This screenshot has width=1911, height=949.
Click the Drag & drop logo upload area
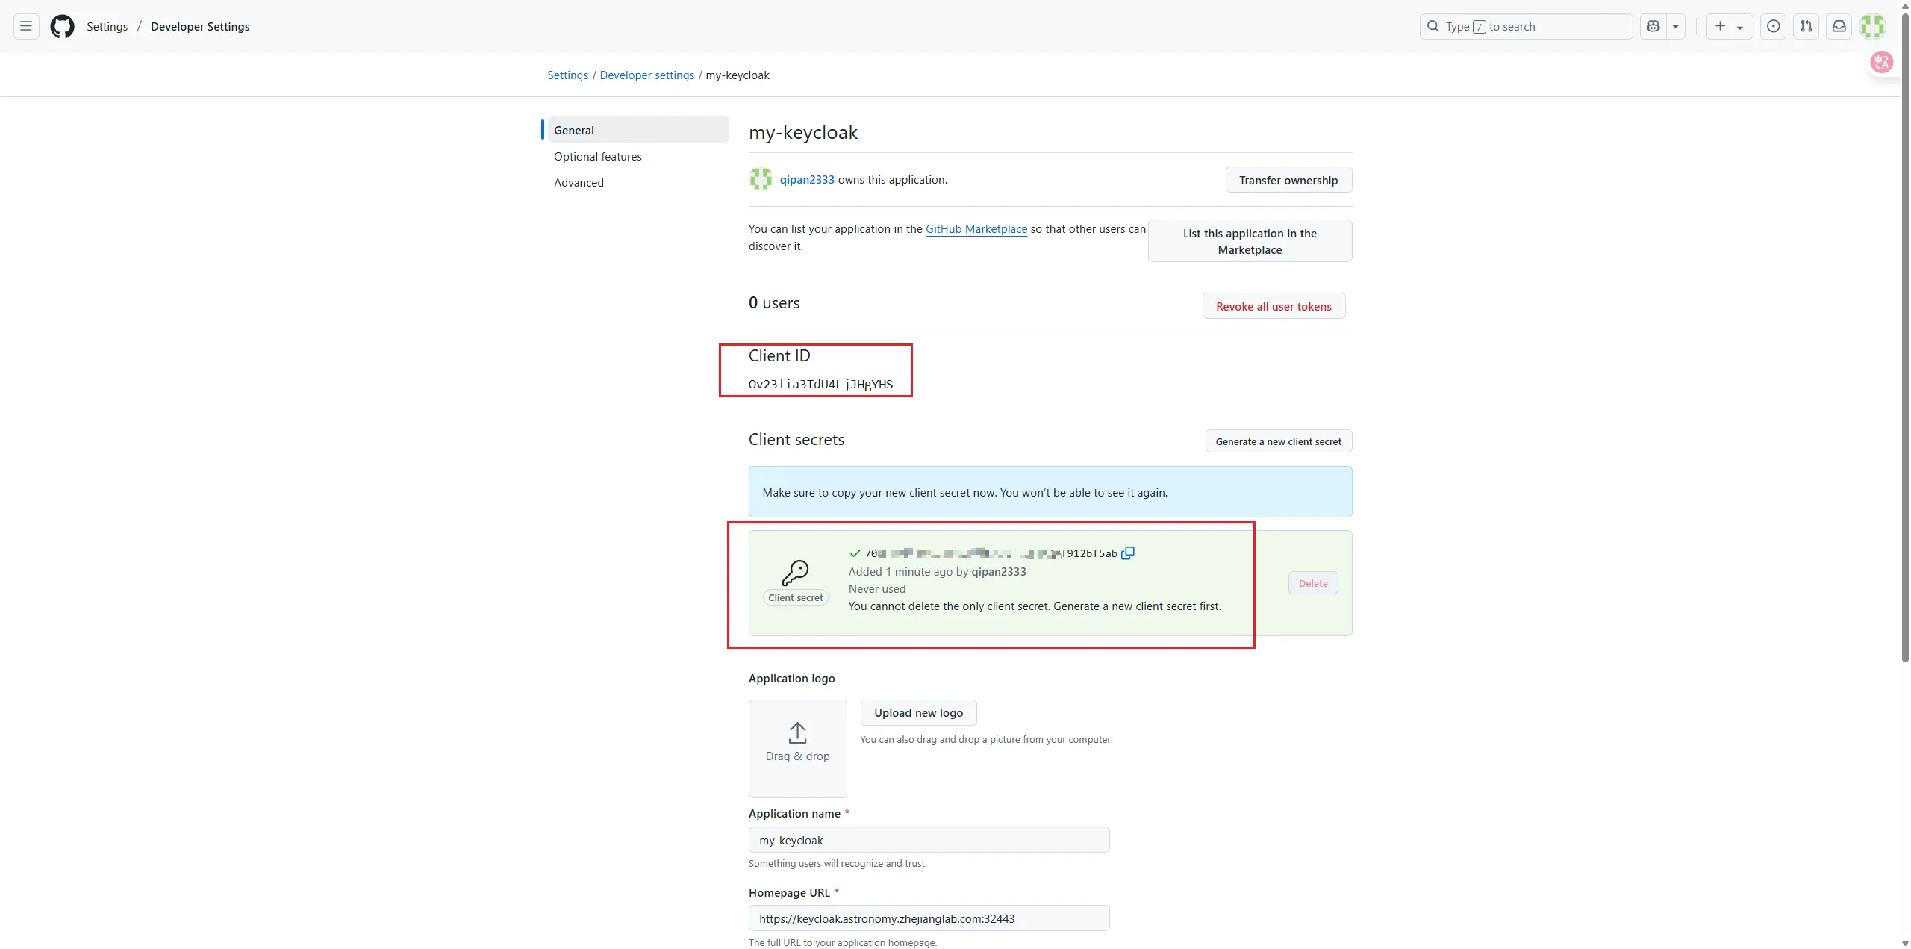(797, 748)
